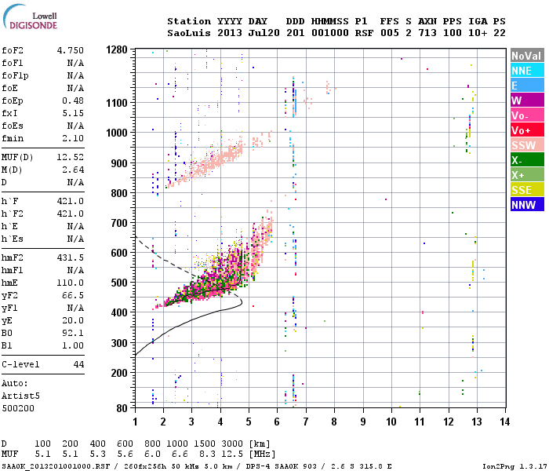Screen dimensions: 549x471
Task: Click the yE value 20.0
Action: (73, 320)
